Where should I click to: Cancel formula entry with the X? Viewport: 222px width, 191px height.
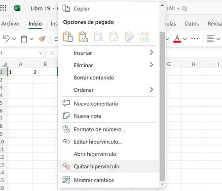pyautogui.click(x=52, y=53)
